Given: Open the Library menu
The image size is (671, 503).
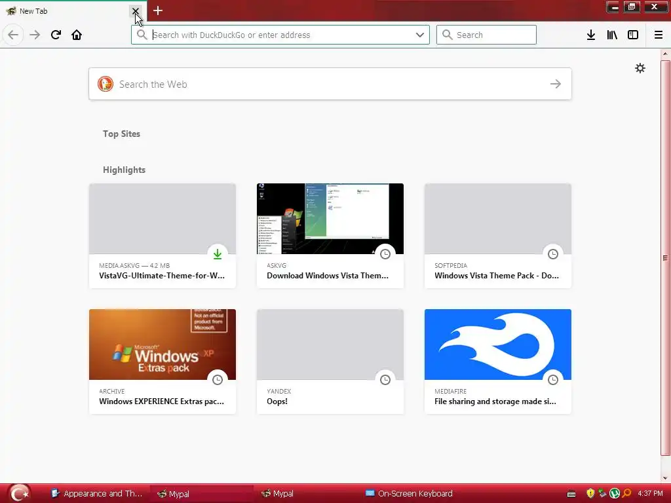Looking at the screenshot, I should (x=612, y=35).
